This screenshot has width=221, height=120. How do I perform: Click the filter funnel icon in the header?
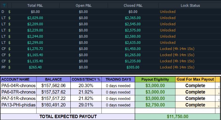[4, 6]
